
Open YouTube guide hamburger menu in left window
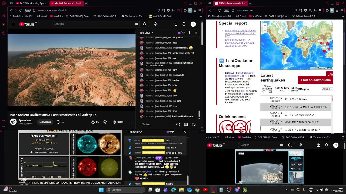click(13, 24)
